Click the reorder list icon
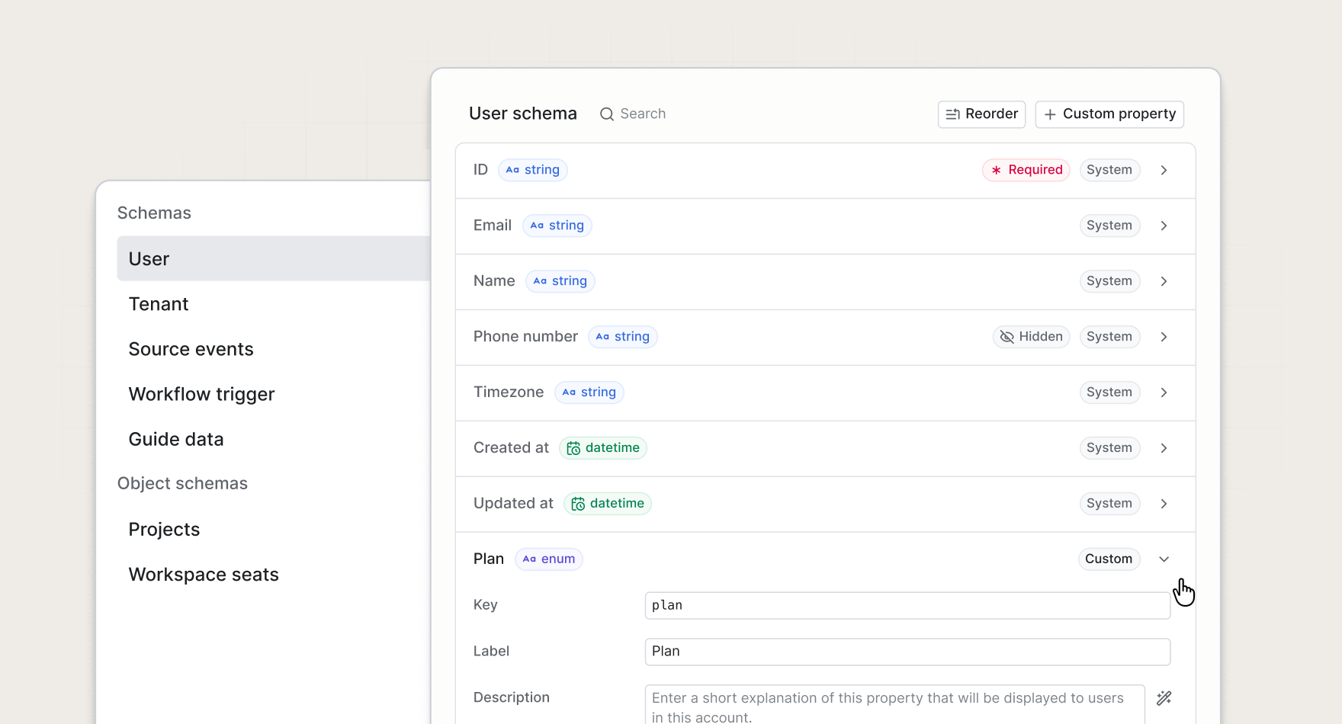The image size is (1342, 724). [952, 114]
